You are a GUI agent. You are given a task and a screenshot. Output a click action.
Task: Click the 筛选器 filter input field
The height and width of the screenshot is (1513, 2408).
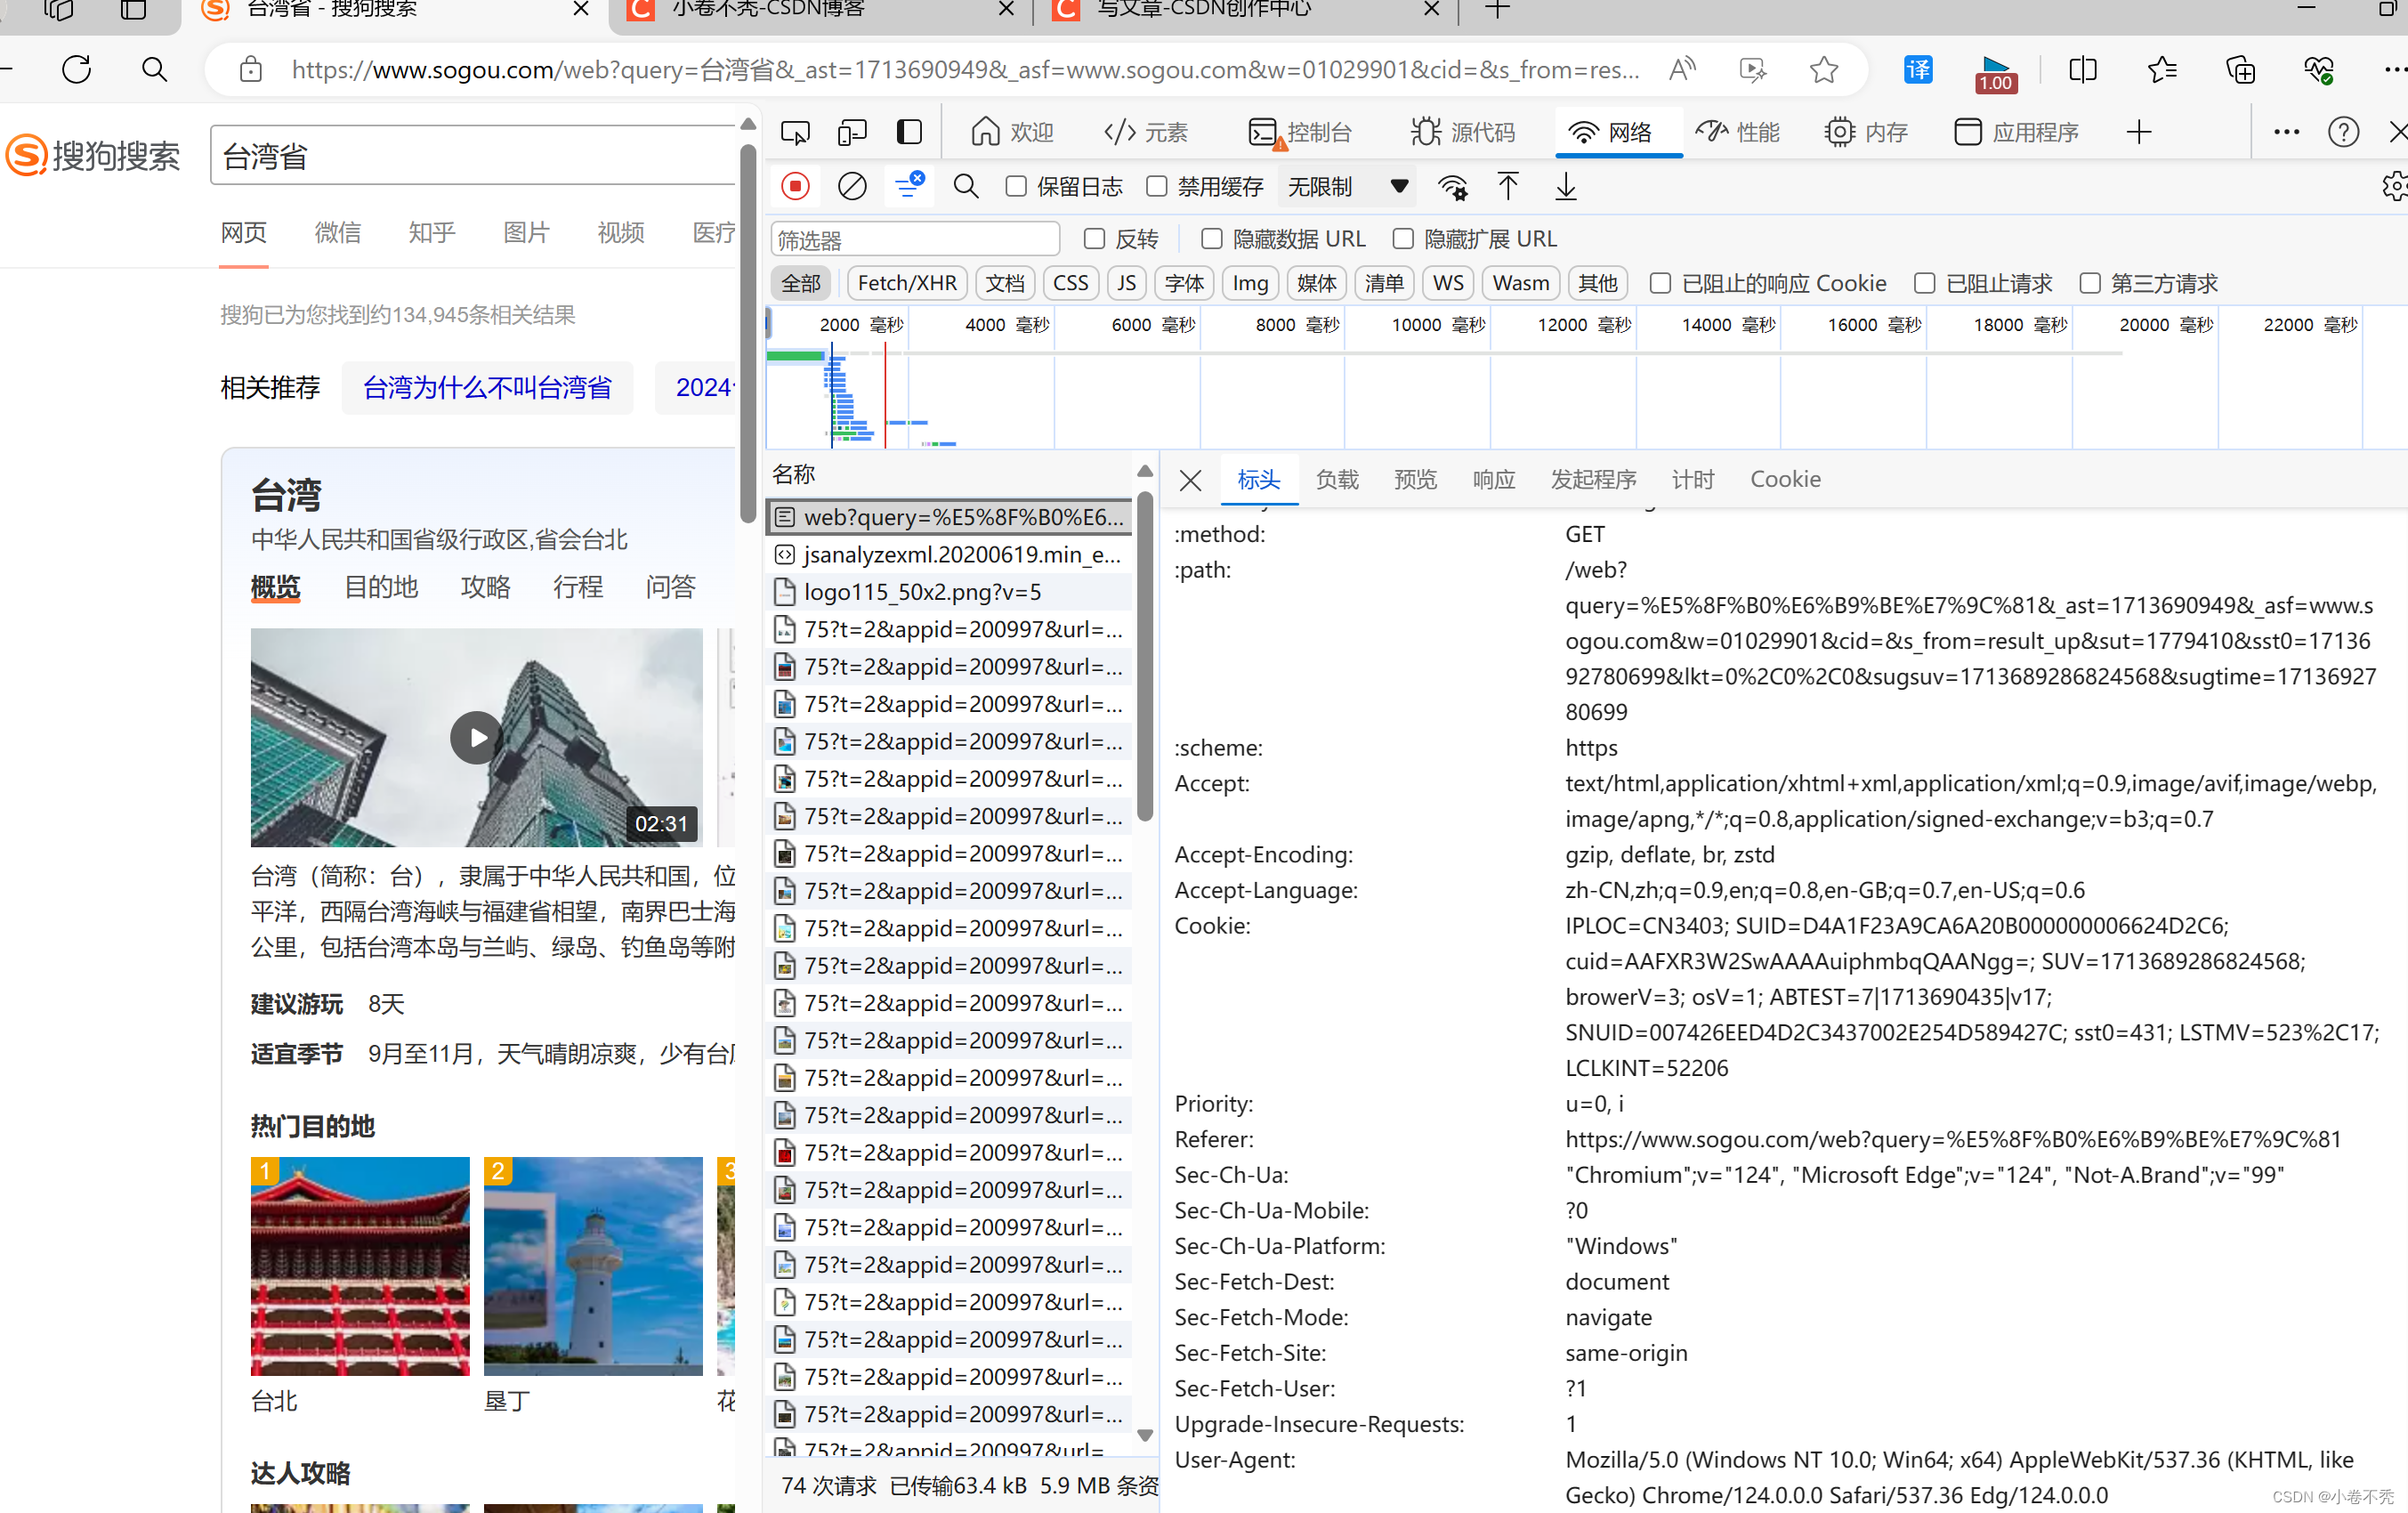pyautogui.click(x=914, y=240)
